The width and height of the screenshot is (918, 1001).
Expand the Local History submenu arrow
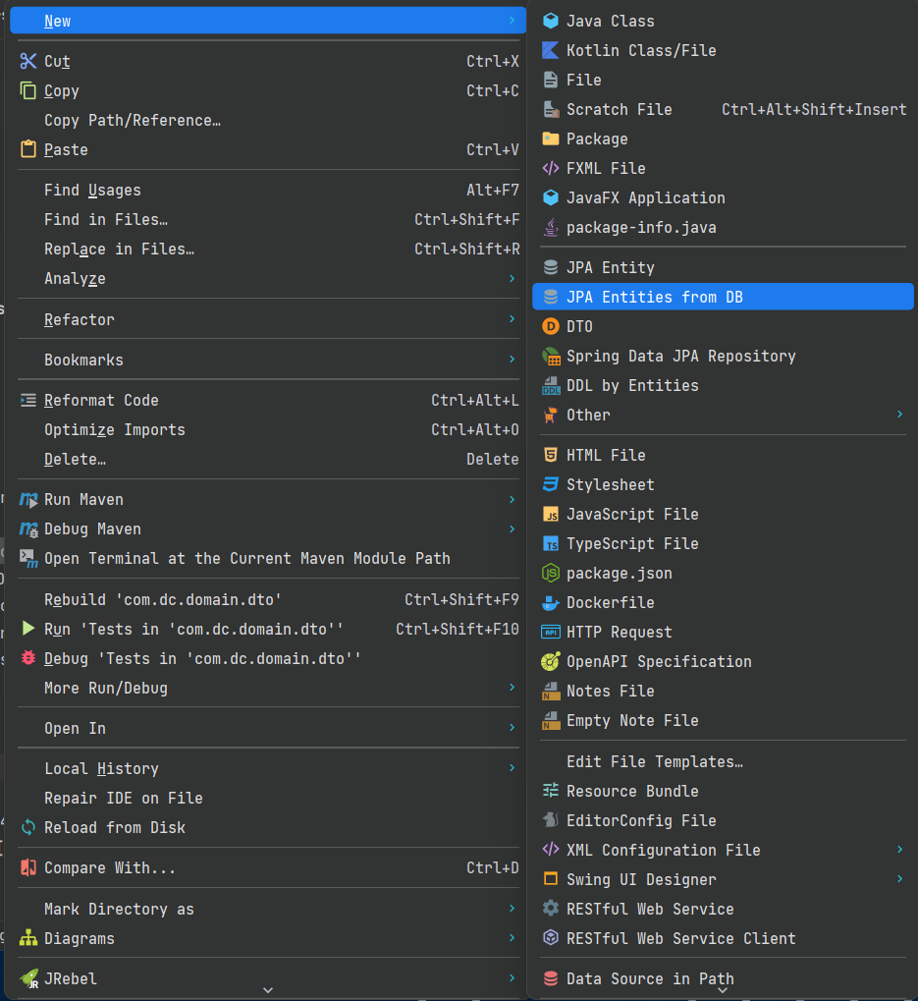(512, 768)
